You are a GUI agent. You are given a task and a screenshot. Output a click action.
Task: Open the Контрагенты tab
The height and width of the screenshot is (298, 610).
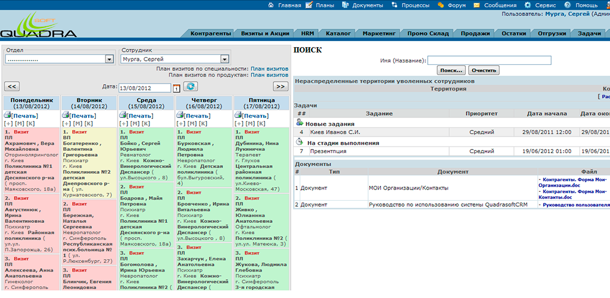pyautogui.click(x=210, y=33)
